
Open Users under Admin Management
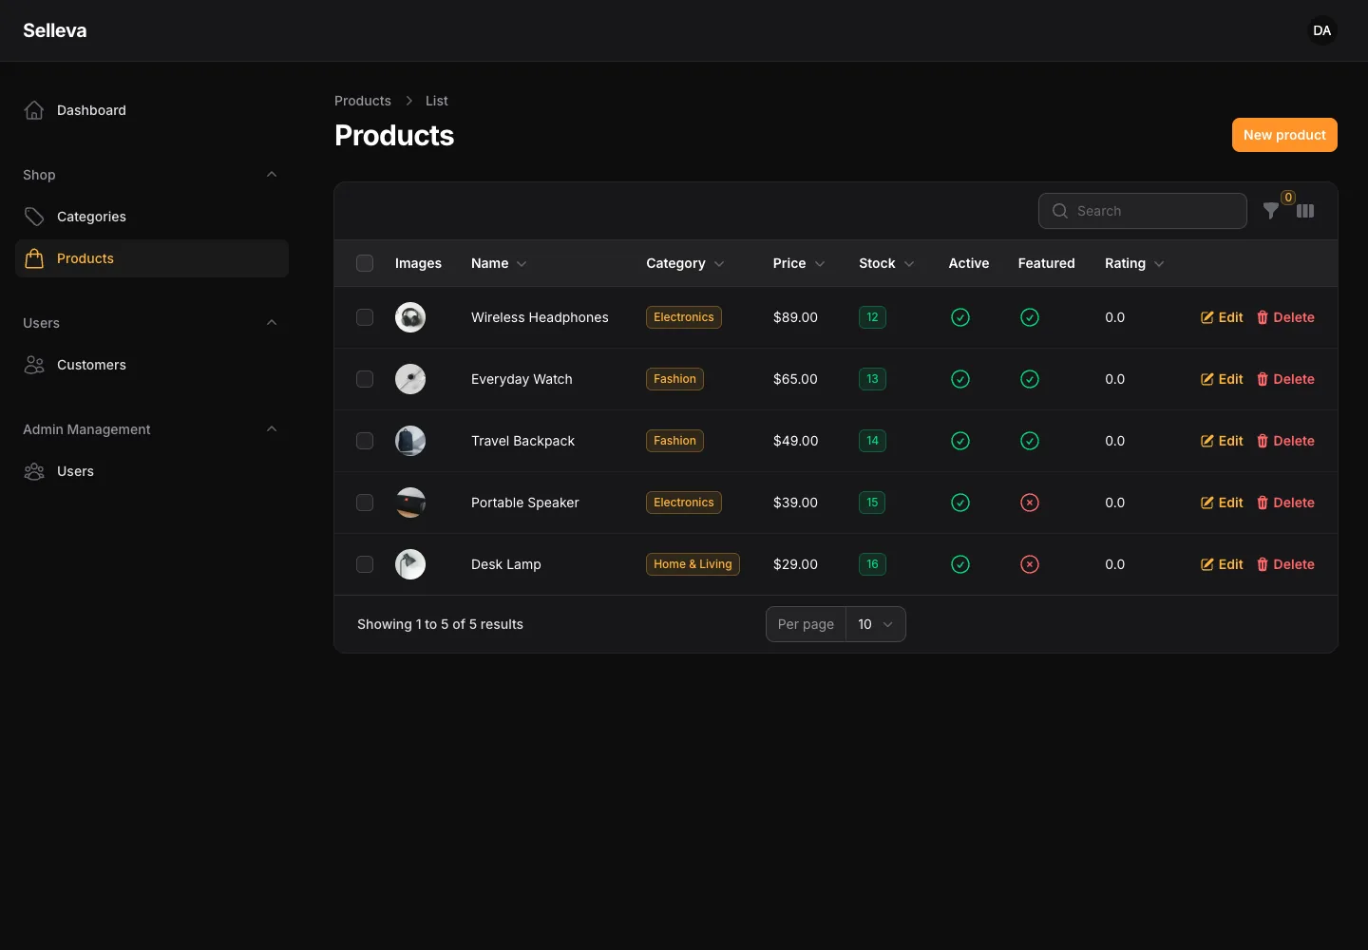pyautogui.click(x=152, y=471)
